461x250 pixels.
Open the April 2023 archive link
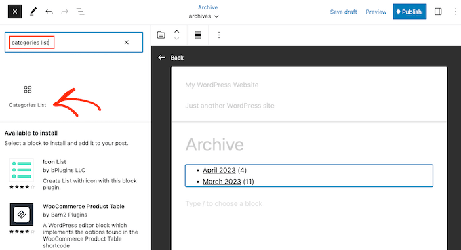click(219, 170)
